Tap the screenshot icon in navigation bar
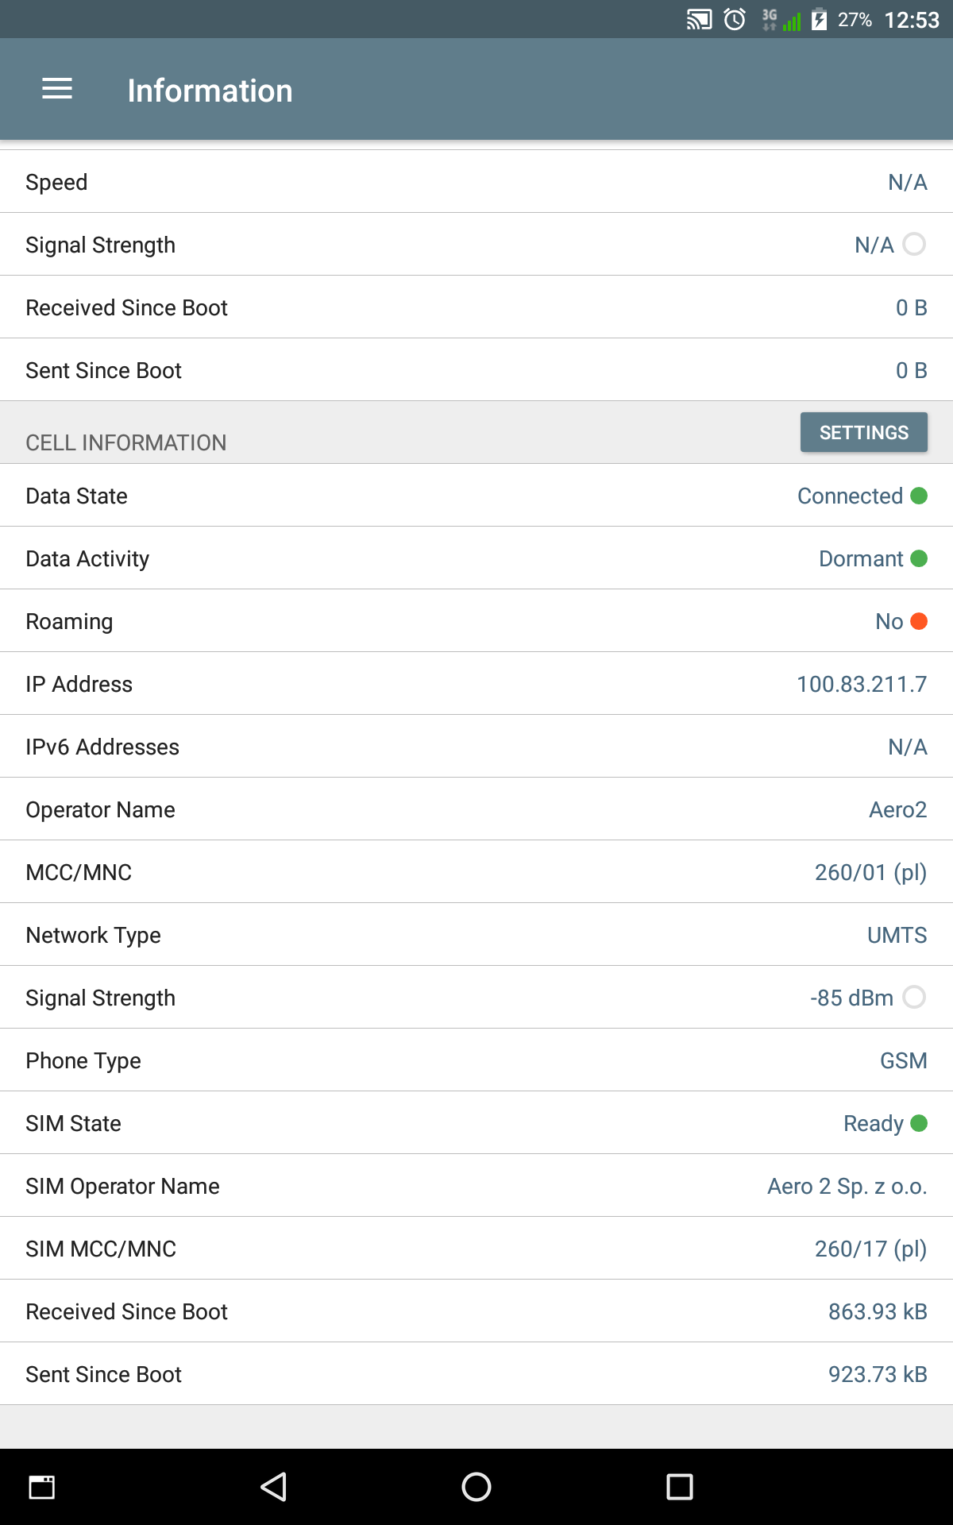 42,1486
